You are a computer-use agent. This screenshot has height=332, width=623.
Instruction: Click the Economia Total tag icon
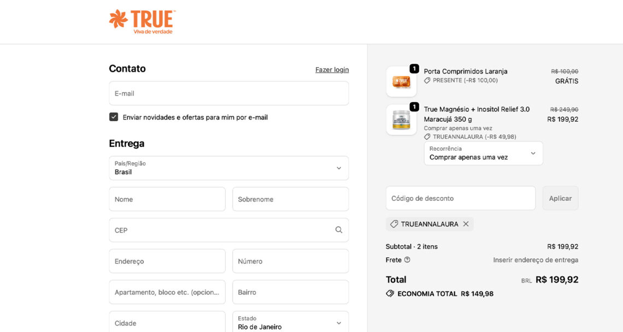point(390,294)
